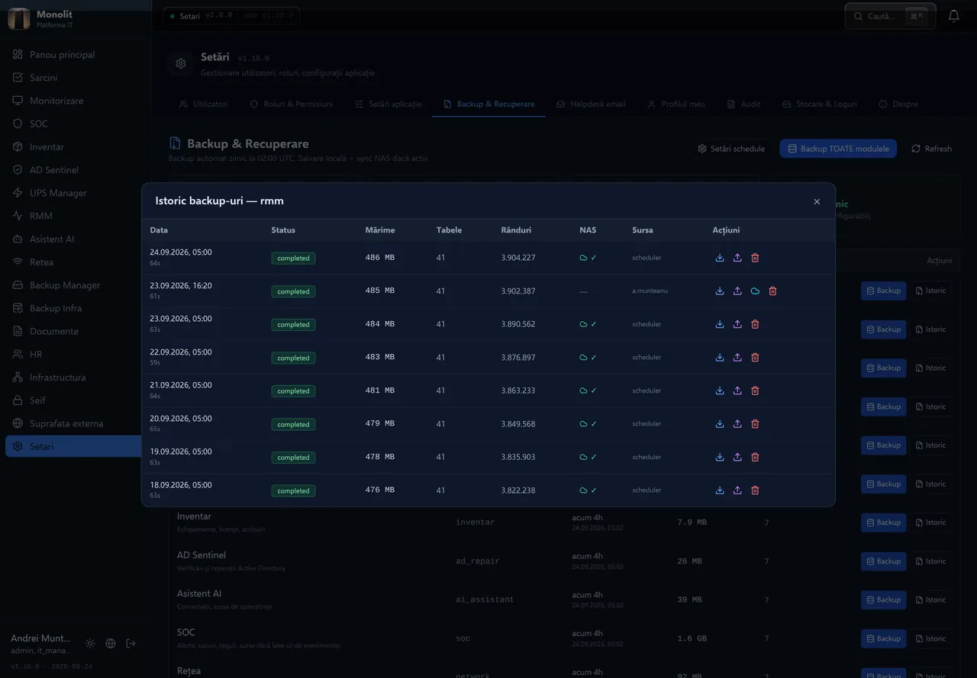Screen dimensions: 977x678
Task: Download the 24.09.2026, 05:00 backup
Action: (x=720, y=258)
